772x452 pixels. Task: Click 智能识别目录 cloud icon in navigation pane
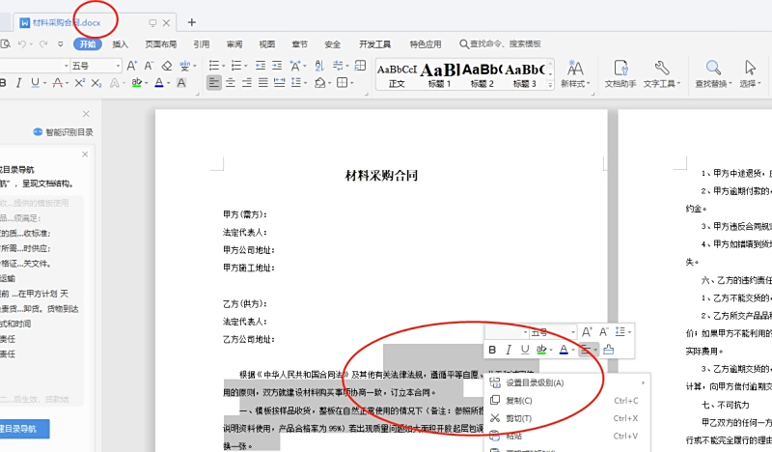[x=38, y=132]
